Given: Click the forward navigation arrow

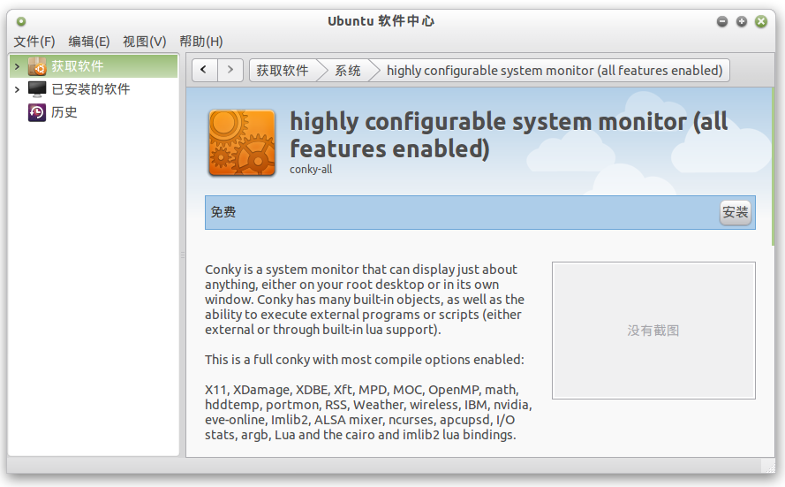Looking at the screenshot, I should 230,70.
